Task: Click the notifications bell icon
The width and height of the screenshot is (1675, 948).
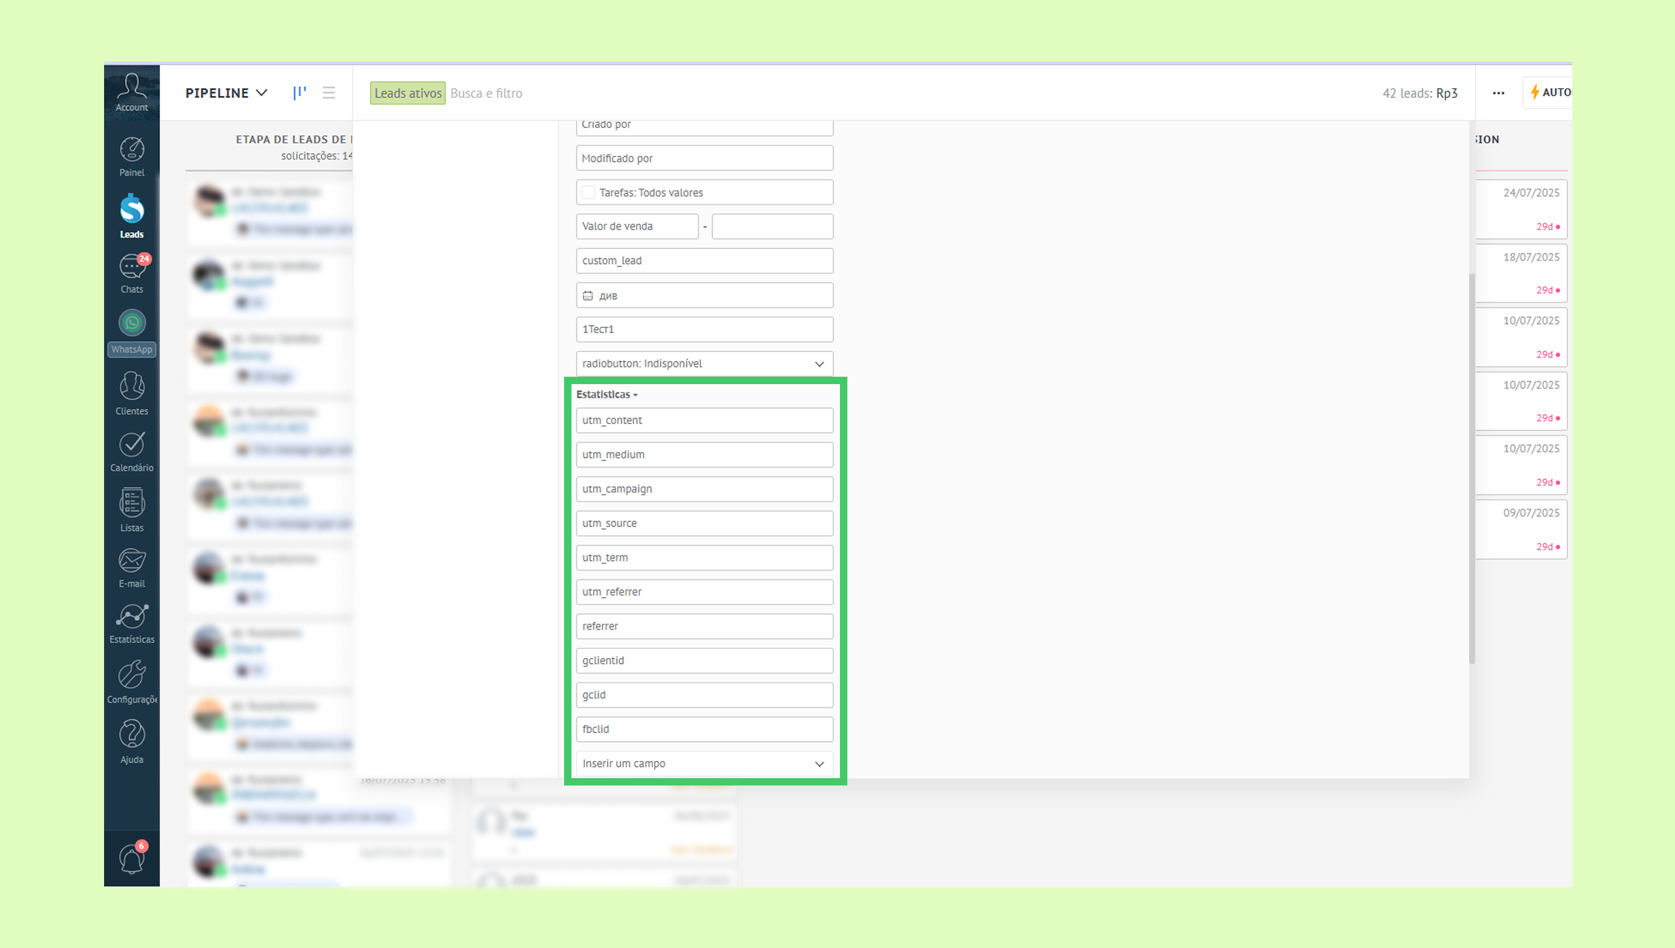Action: click(x=132, y=858)
